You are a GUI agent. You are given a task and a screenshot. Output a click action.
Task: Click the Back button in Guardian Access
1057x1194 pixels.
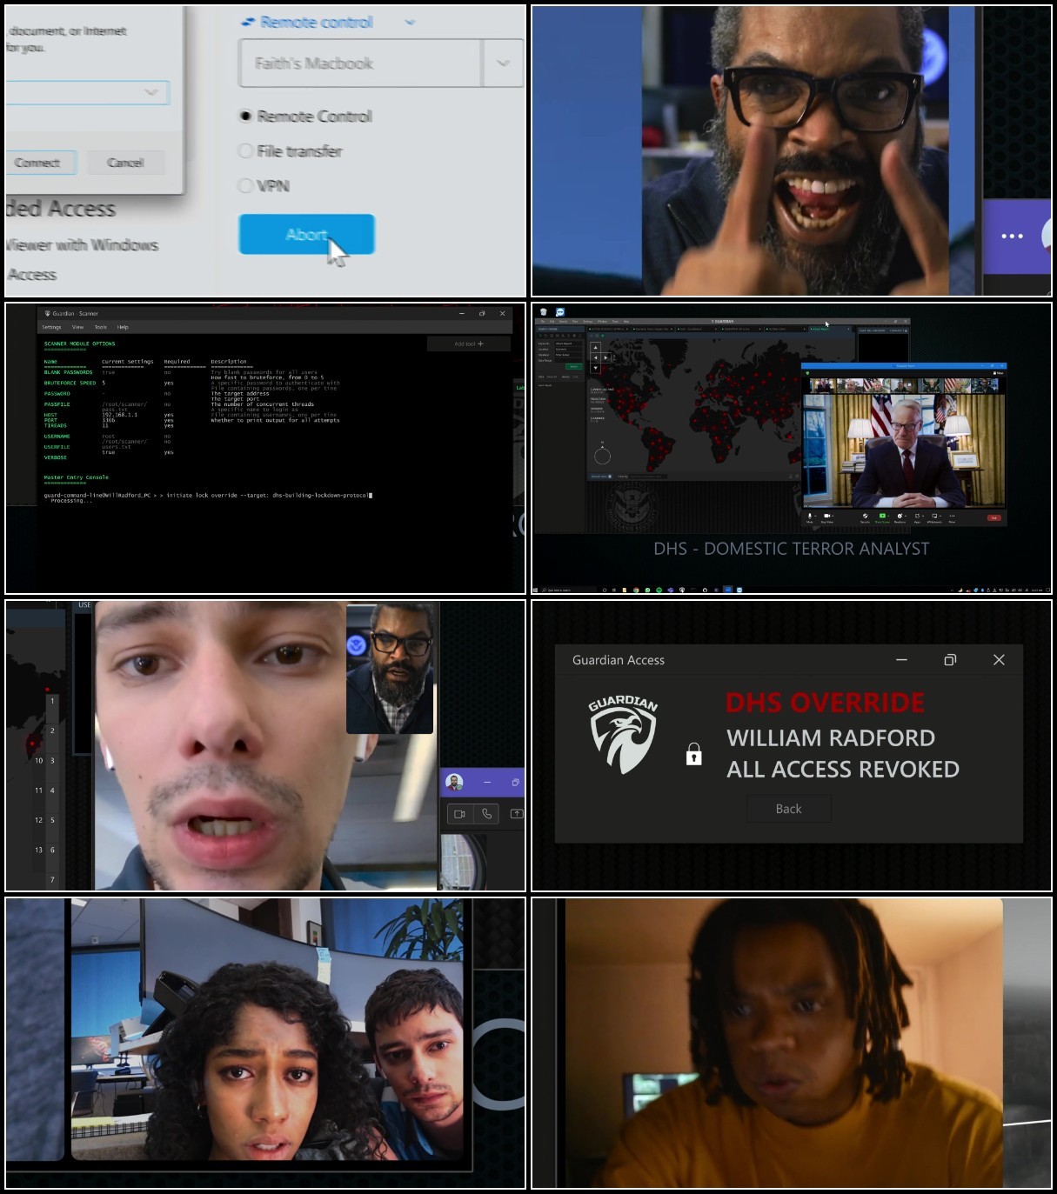[789, 809]
